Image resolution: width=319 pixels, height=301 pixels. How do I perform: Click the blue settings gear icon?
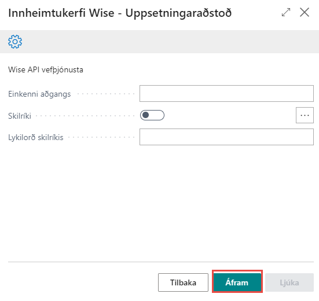pos(15,42)
